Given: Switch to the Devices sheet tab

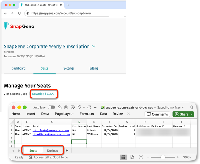Looking at the screenshot, I should point(52,151).
